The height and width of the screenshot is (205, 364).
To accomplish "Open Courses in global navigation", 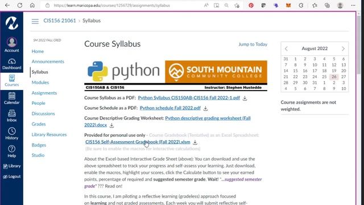I will pyautogui.click(x=12, y=81).
